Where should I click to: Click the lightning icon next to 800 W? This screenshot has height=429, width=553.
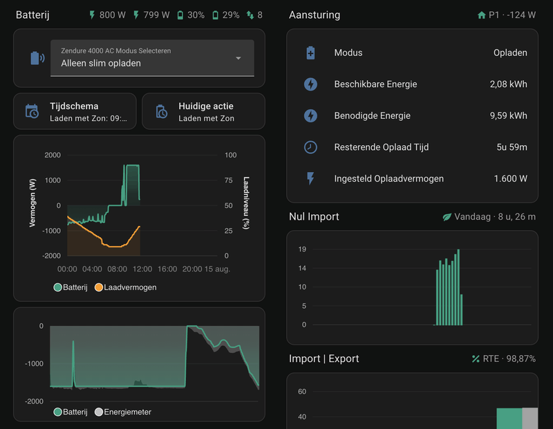pyautogui.click(x=92, y=15)
